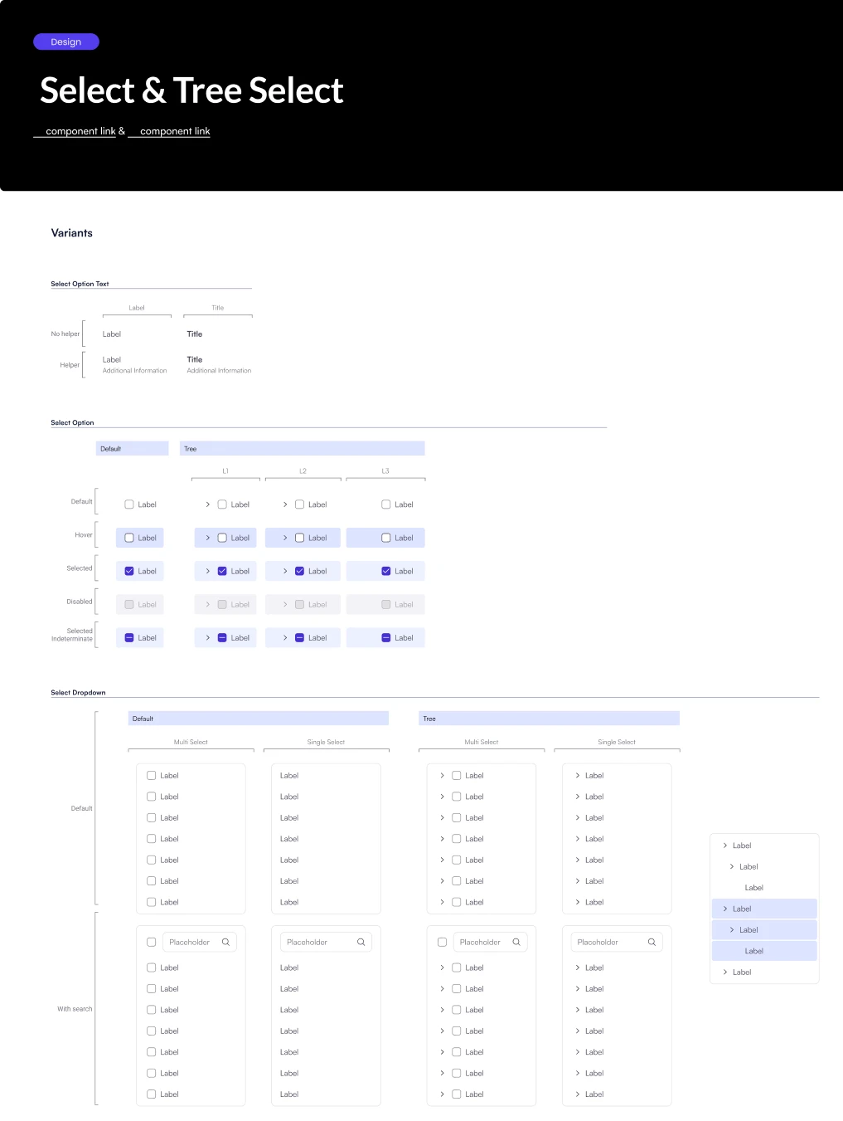Toggle the Indeterminate checkbox in L3 column
This screenshot has width=843, height=1121.
pos(386,637)
